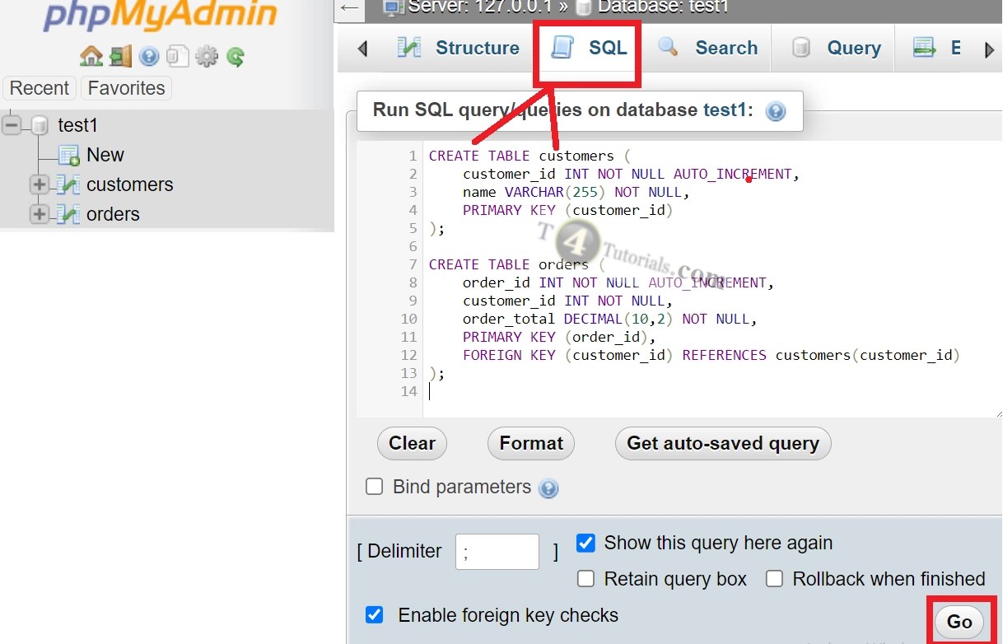Image resolution: width=1003 pixels, height=644 pixels.
Task: Click inside the Delimiter input field
Action: [497, 551]
